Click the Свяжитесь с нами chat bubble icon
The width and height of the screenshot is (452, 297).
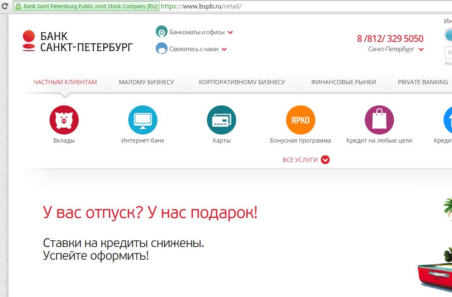[161, 48]
